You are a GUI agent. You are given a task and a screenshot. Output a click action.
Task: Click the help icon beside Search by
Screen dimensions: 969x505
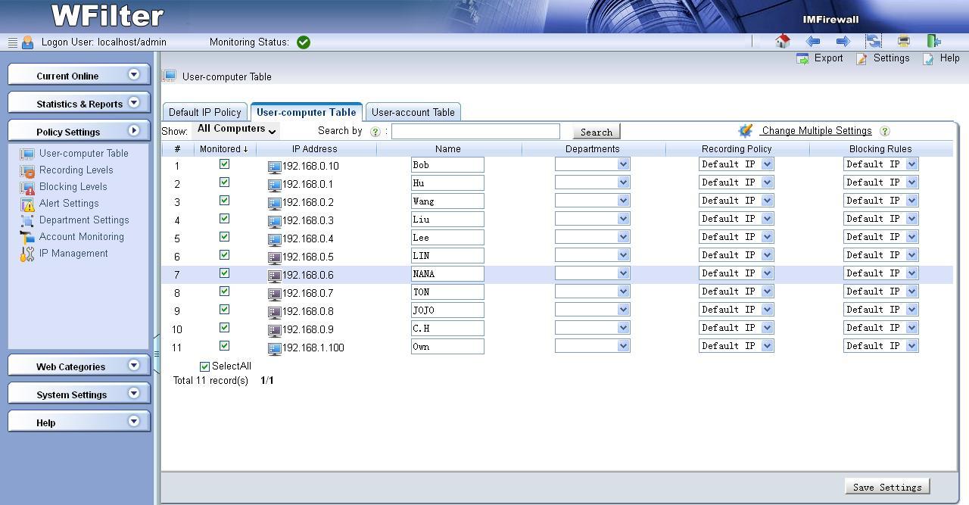coord(375,132)
